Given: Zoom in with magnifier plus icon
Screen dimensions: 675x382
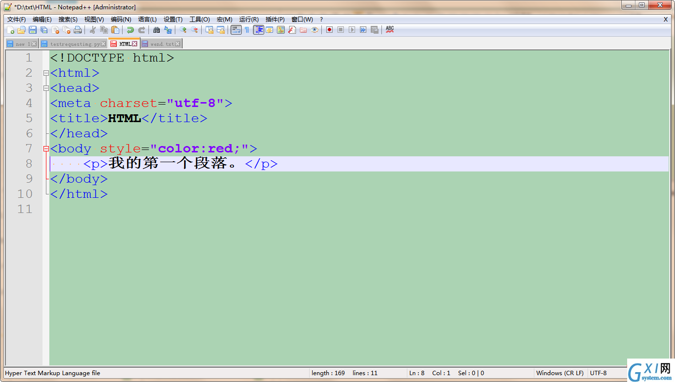Looking at the screenshot, I should pos(183,30).
